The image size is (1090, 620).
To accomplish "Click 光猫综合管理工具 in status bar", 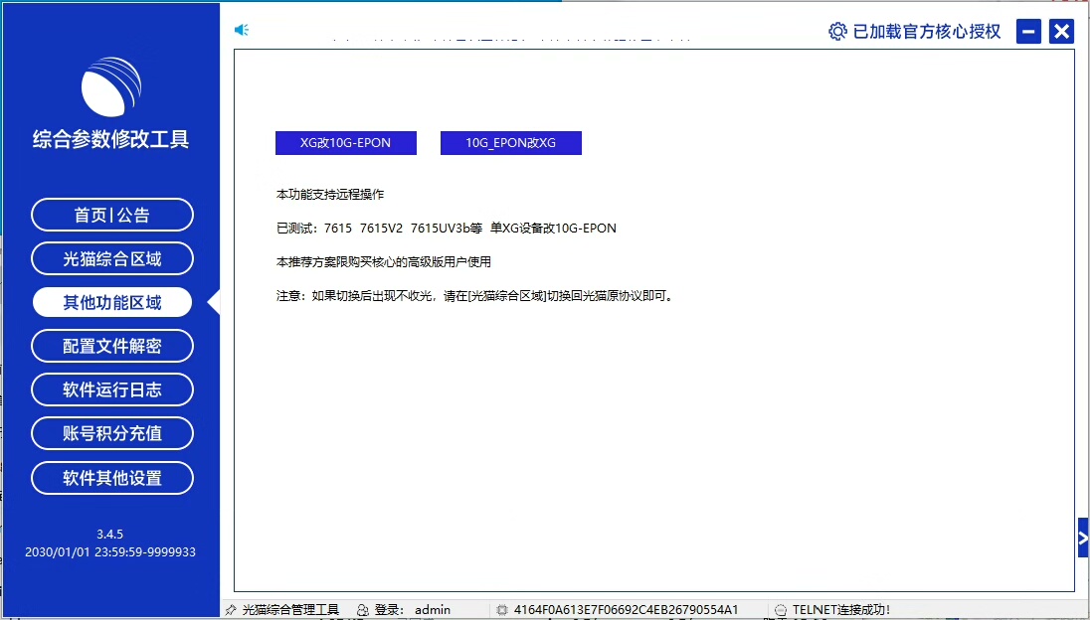I will pos(290,610).
